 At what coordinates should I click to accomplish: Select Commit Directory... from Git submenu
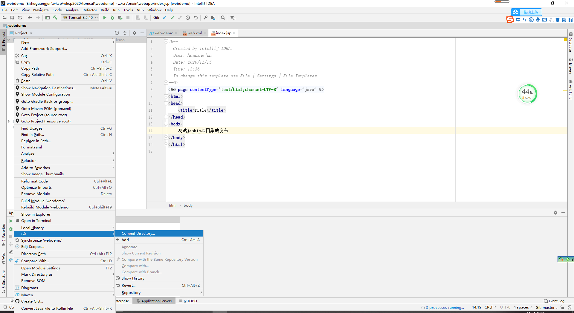(159, 233)
